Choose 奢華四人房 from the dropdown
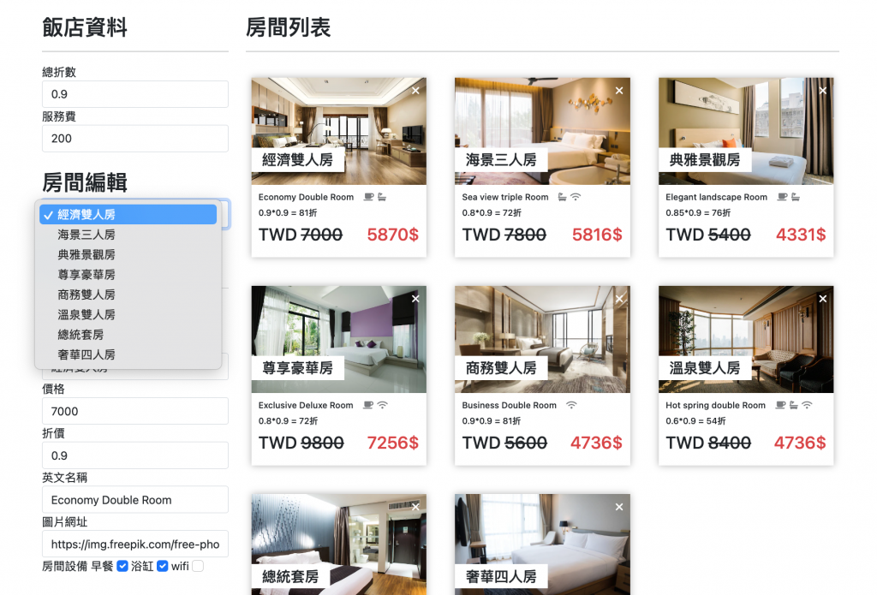The image size is (877, 595). pyautogui.click(x=128, y=354)
